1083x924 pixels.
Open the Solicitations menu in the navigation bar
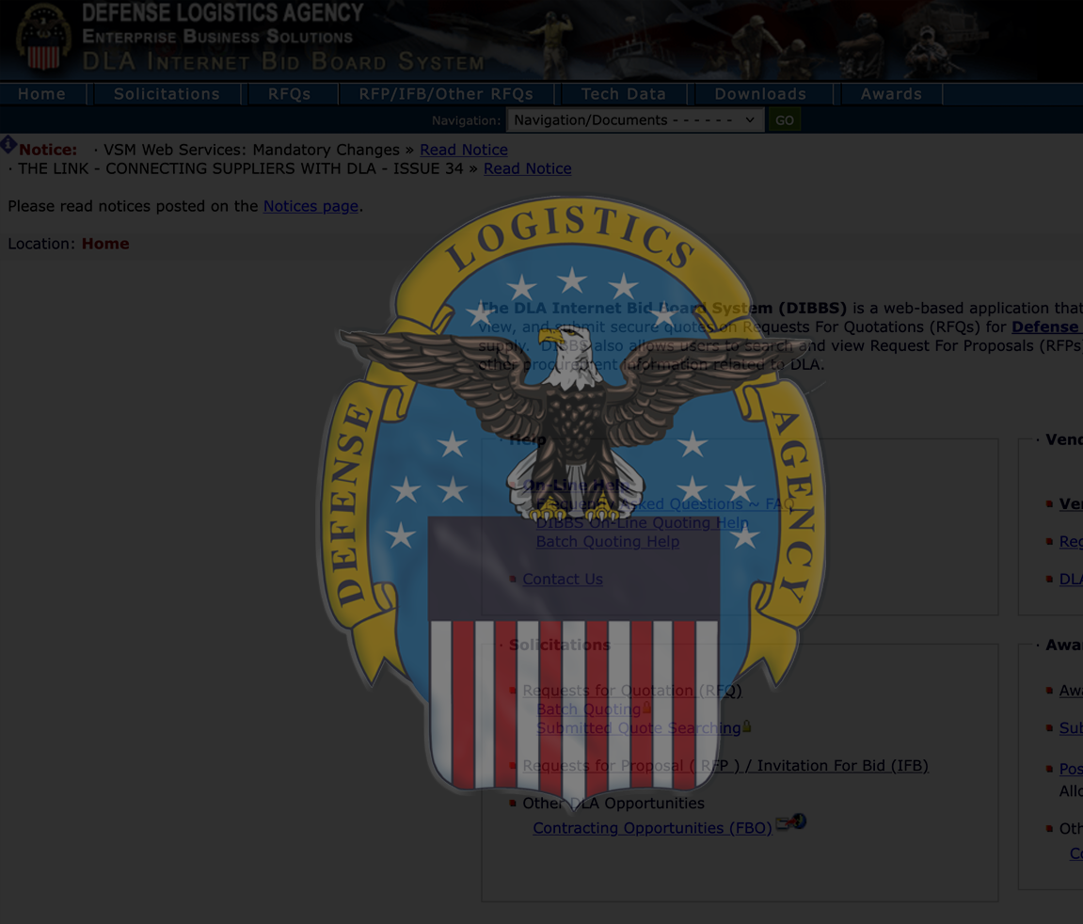coord(167,94)
